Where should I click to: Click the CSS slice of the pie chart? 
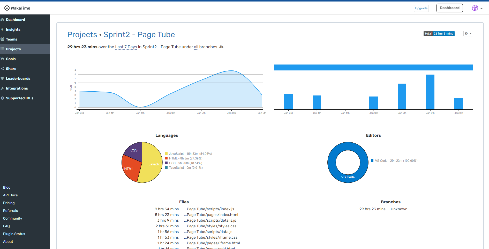[x=134, y=150]
